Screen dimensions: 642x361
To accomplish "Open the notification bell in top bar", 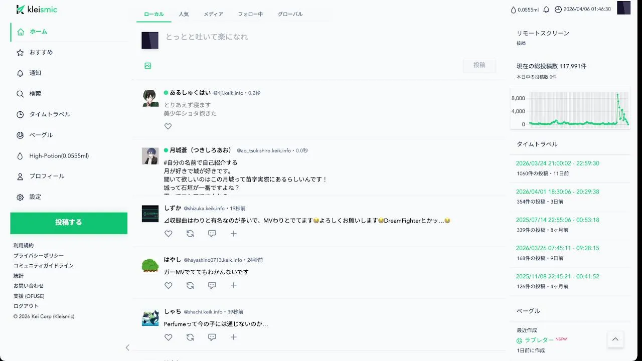I will point(546,10).
